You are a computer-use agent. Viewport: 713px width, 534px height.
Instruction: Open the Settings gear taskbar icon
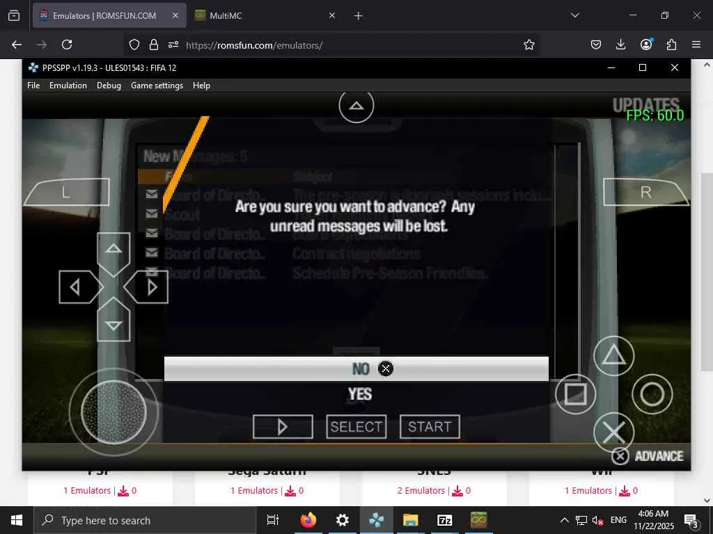click(343, 520)
